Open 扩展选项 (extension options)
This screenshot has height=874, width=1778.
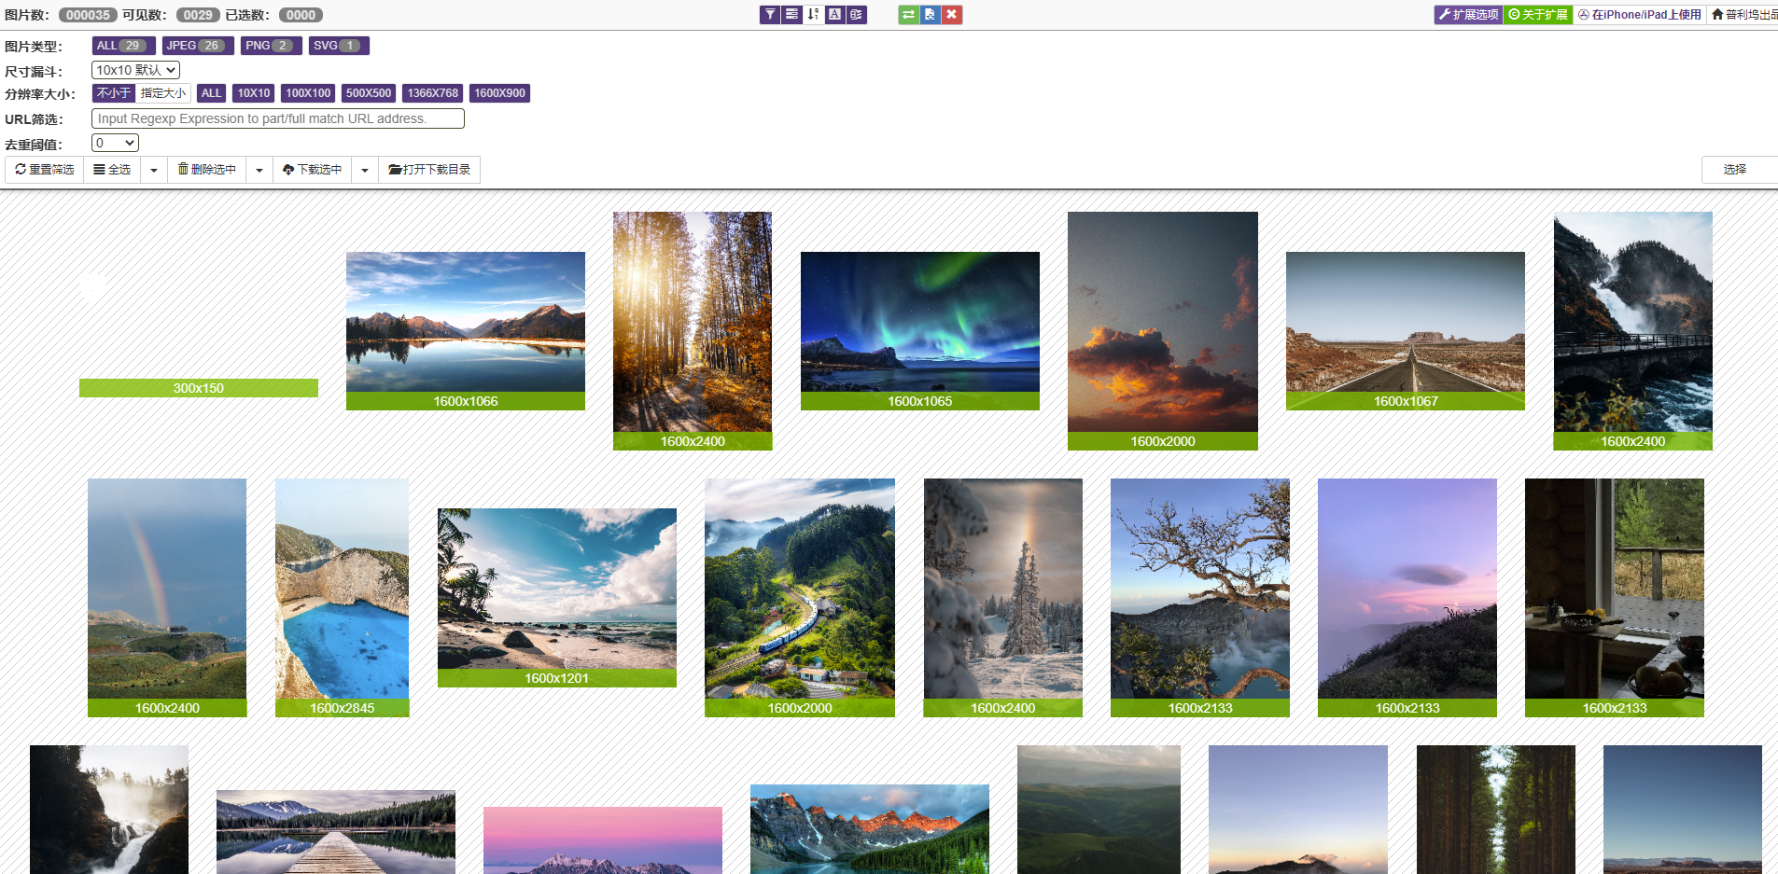(1468, 15)
